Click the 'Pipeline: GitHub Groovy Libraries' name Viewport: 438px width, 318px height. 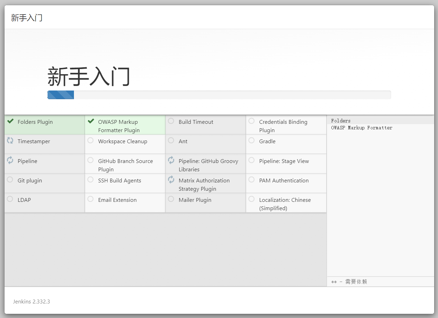tap(209, 165)
